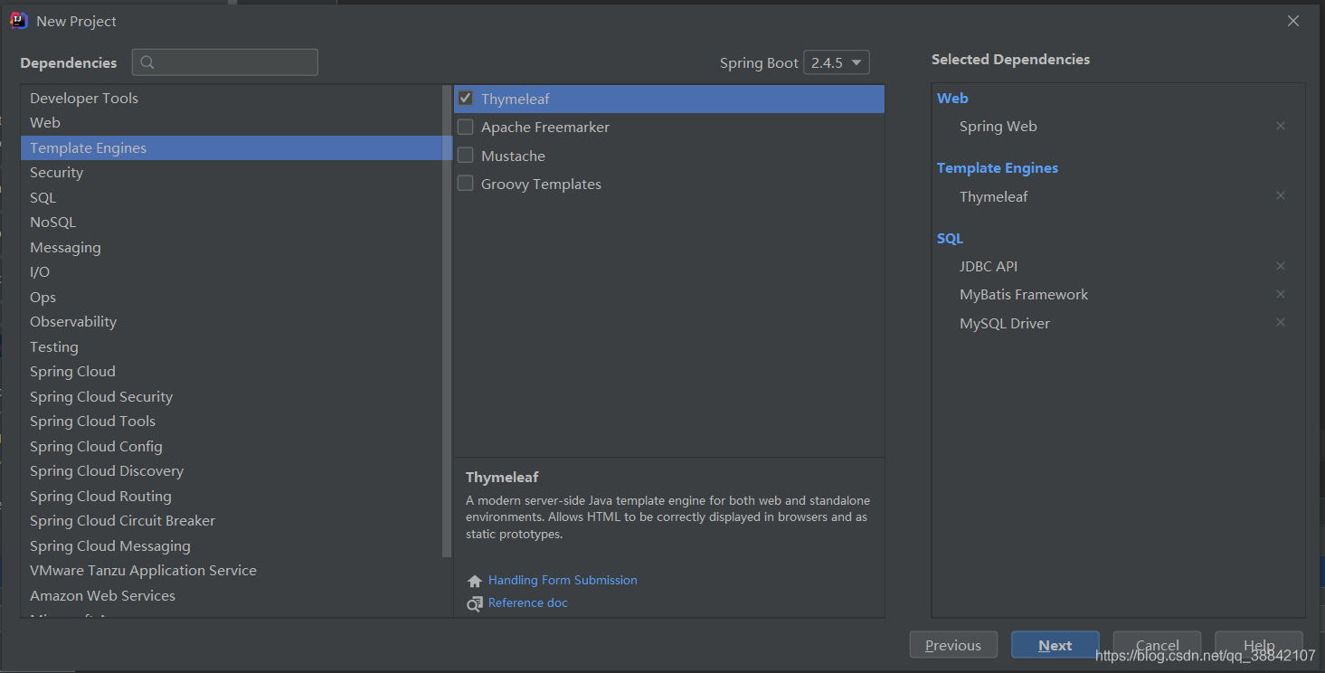Open the Spring Boot version dropdown
1325x673 pixels.
(837, 62)
